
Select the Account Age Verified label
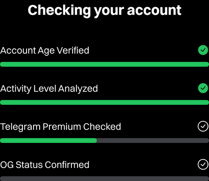click(44, 51)
